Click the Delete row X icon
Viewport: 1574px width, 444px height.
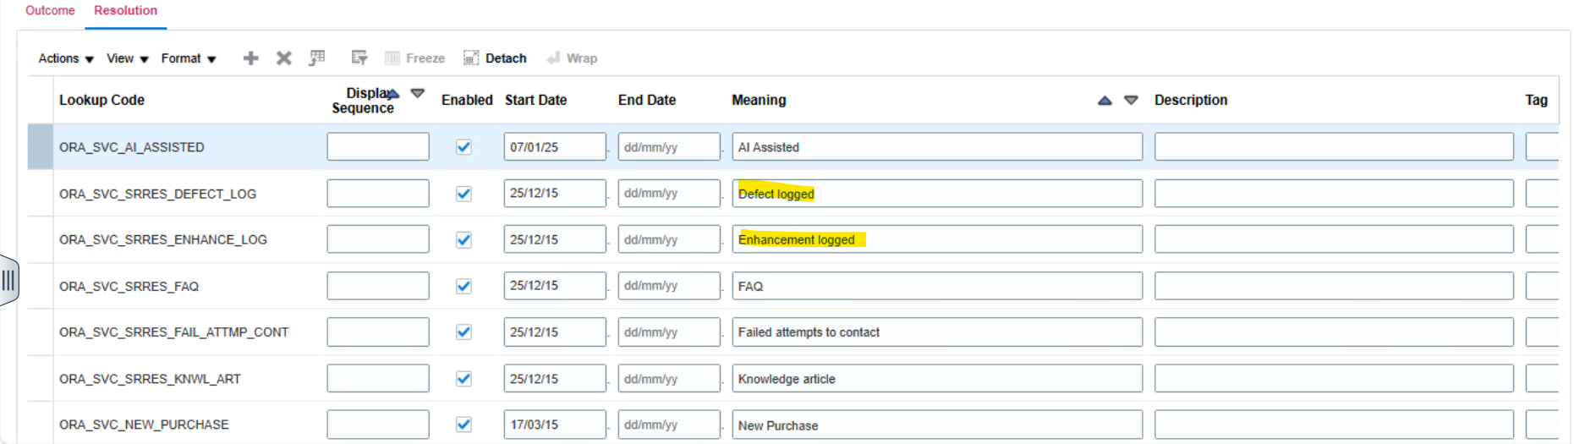coord(284,58)
